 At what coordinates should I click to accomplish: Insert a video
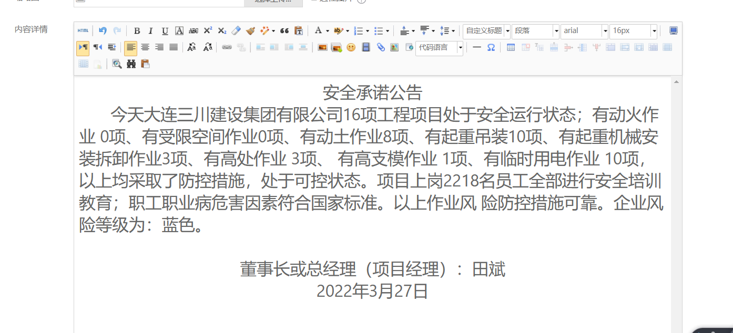click(366, 47)
